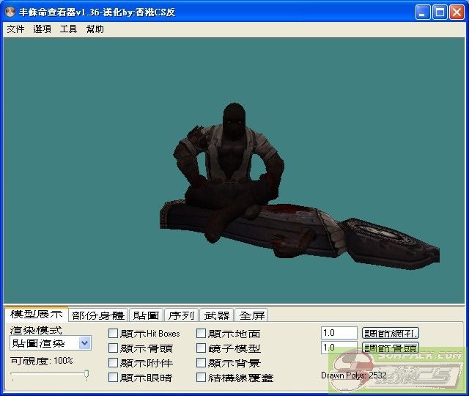Enable the 顯示地面 checkbox

tap(202, 334)
